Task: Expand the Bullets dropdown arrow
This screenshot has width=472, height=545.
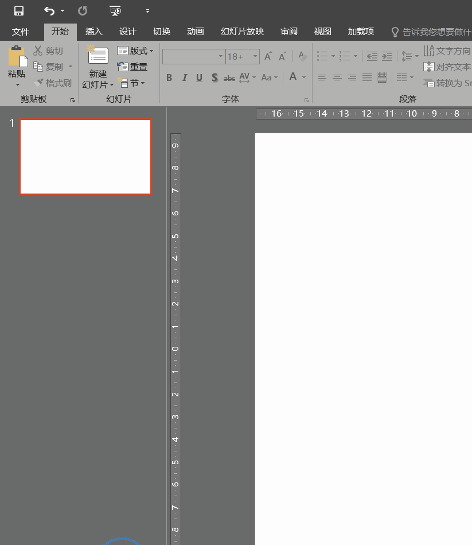Action: click(x=333, y=56)
